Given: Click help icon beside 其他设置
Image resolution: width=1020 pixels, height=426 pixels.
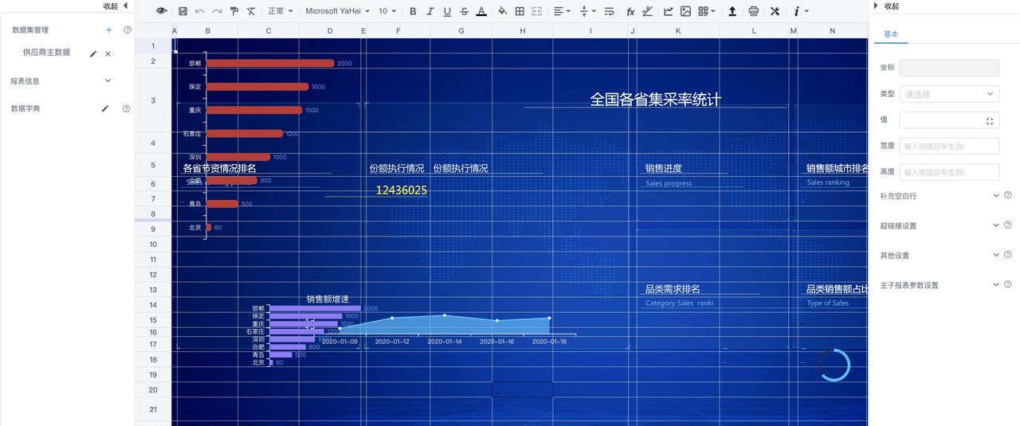Looking at the screenshot, I should [1008, 255].
